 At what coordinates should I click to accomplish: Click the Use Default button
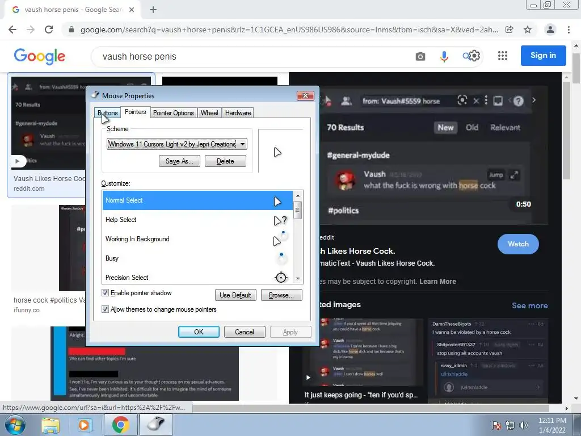(235, 295)
